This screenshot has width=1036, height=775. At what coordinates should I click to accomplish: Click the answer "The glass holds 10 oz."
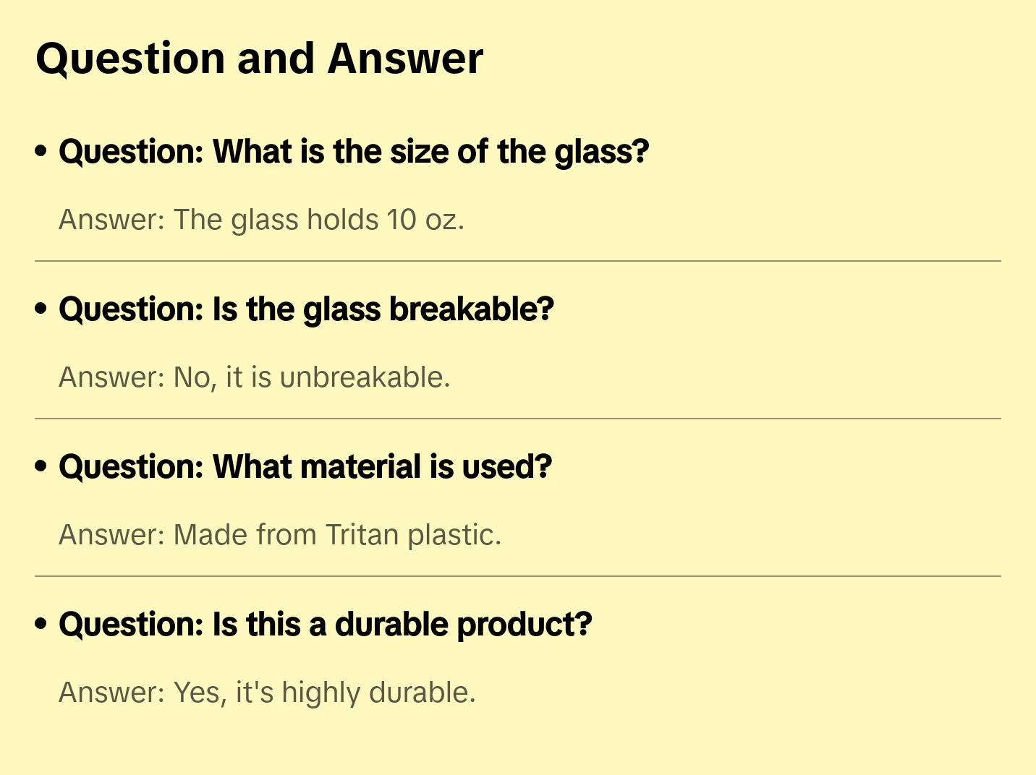pyautogui.click(x=261, y=220)
